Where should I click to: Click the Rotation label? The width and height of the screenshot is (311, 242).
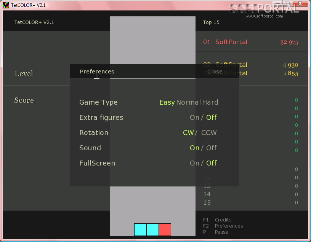coord(94,133)
